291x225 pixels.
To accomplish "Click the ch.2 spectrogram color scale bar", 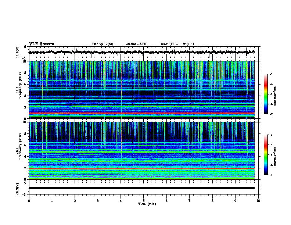I will (266, 155).
